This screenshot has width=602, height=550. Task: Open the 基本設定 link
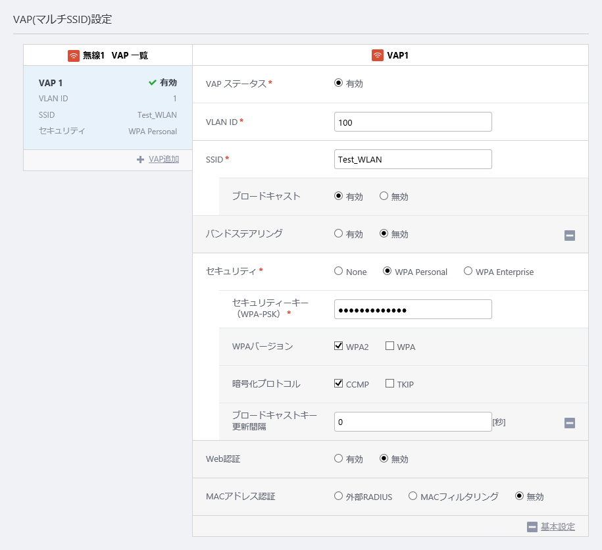[x=558, y=527]
